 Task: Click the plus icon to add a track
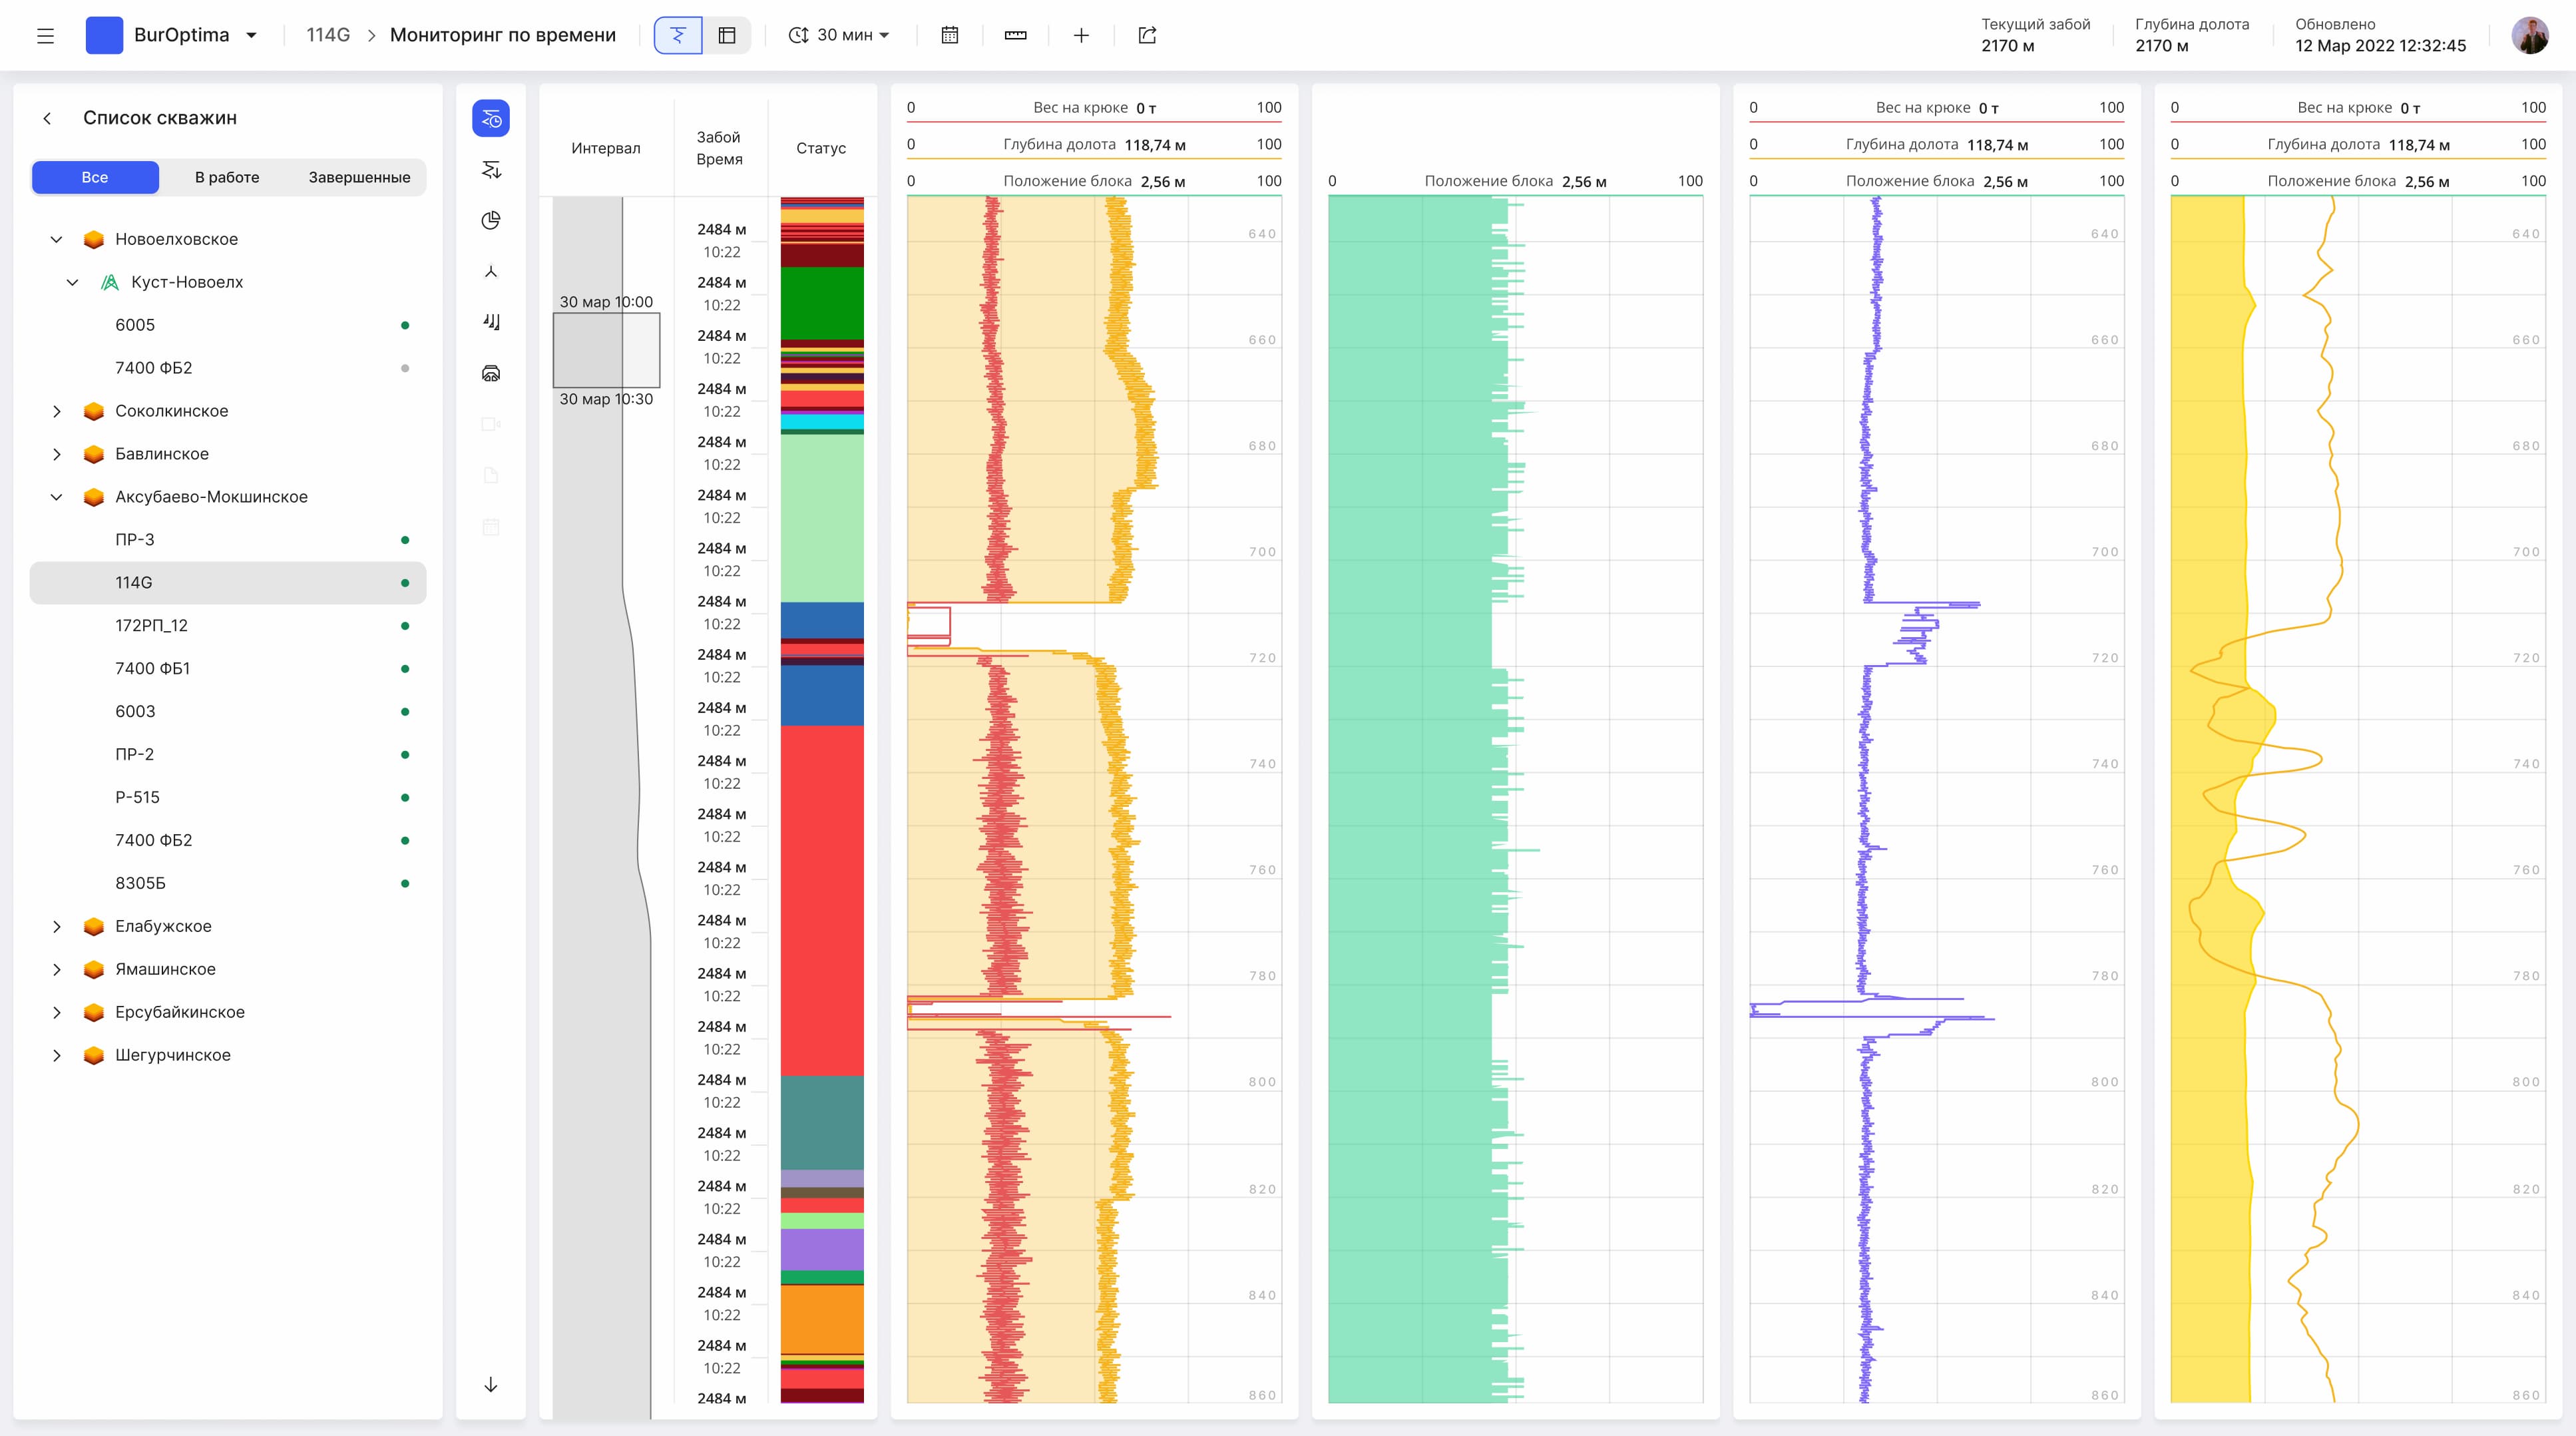(x=1081, y=35)
